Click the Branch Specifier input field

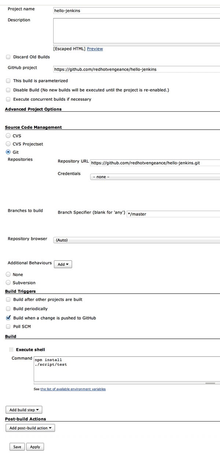point(173,214)
